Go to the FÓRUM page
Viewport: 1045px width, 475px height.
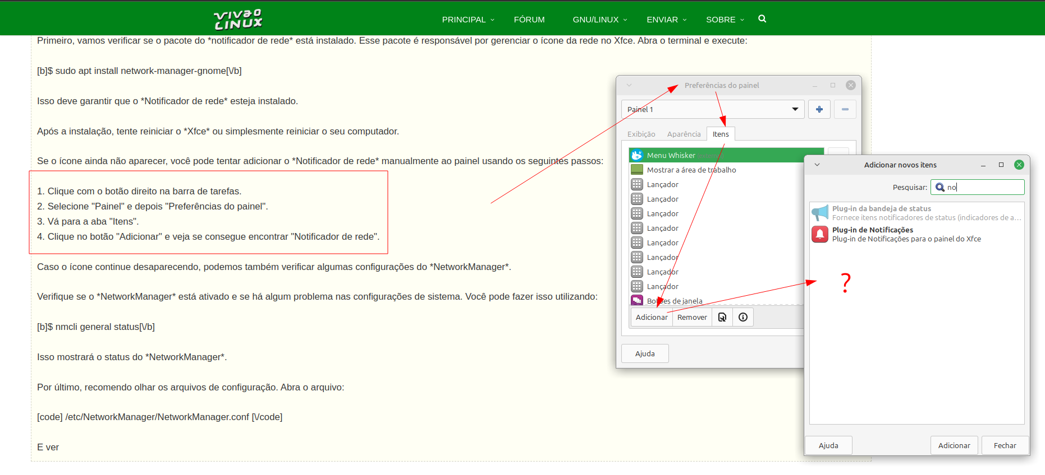pos(529,20)
